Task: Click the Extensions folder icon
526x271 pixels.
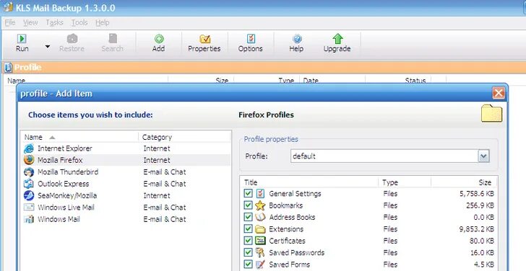Action: [x=260, y=229]
